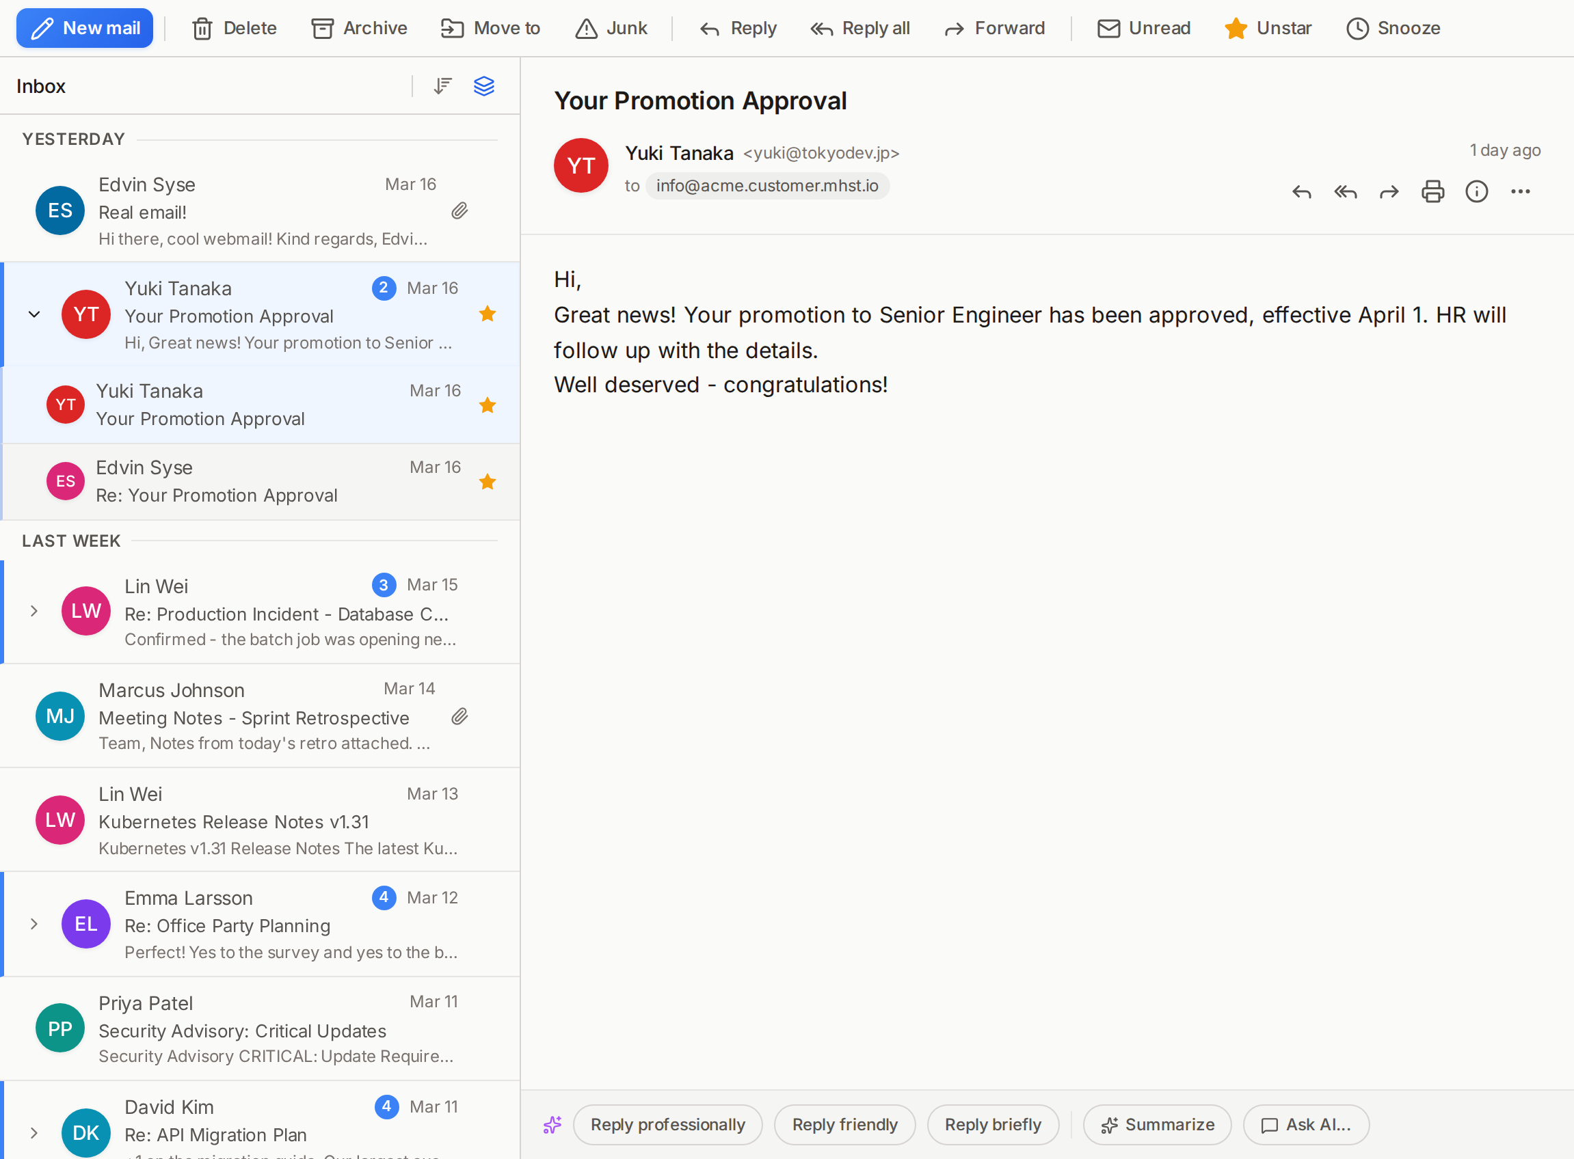Click the sort order icon beside Inbox
This screenshot has height=1159, width=1574.
[442, 85]
